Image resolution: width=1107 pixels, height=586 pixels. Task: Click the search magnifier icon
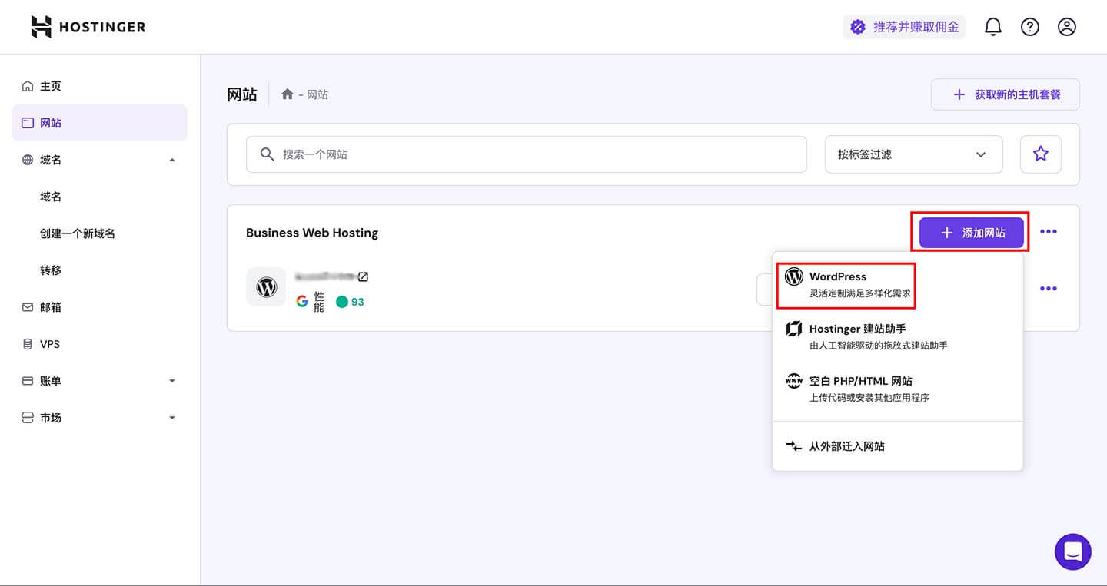(267, 154)
